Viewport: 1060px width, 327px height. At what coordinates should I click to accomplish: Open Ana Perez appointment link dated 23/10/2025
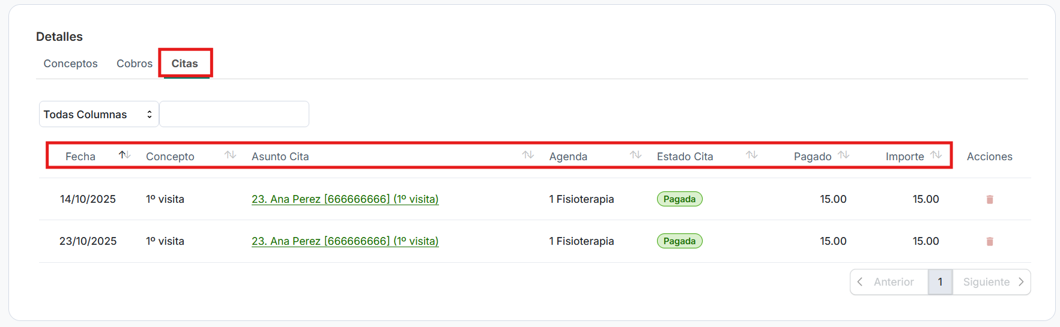[x=345, y=241]
